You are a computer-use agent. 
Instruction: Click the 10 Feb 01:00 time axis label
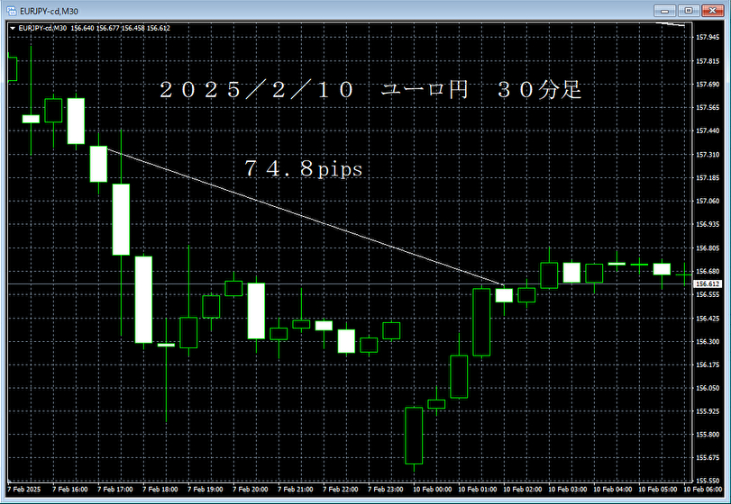pos(478,490)
